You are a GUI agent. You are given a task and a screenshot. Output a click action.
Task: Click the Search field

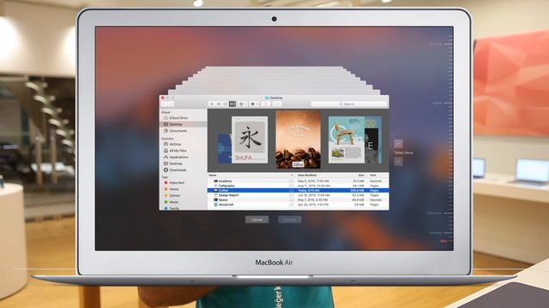(349, 104)
